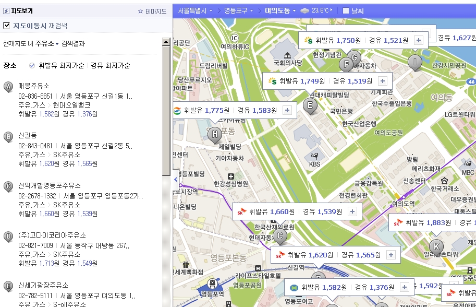476x307 pixels.
Task: Click map marker H near 제일빌딩
Action: point(215,135)
